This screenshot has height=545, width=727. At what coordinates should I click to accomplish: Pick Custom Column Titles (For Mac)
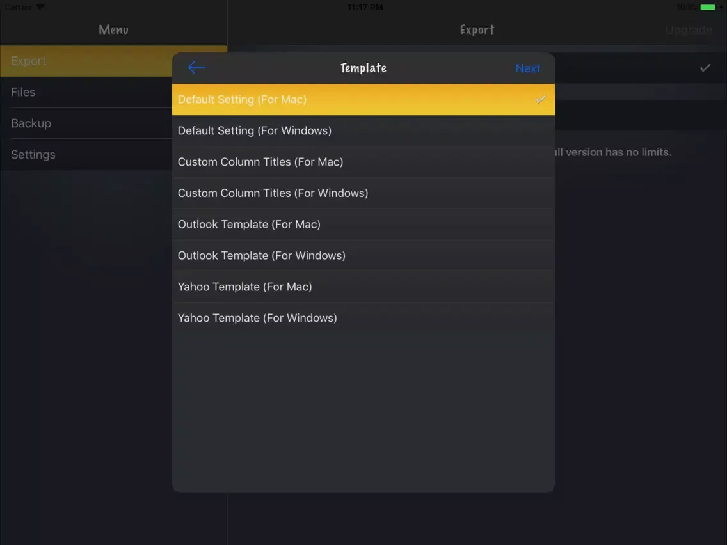point(363,162)
